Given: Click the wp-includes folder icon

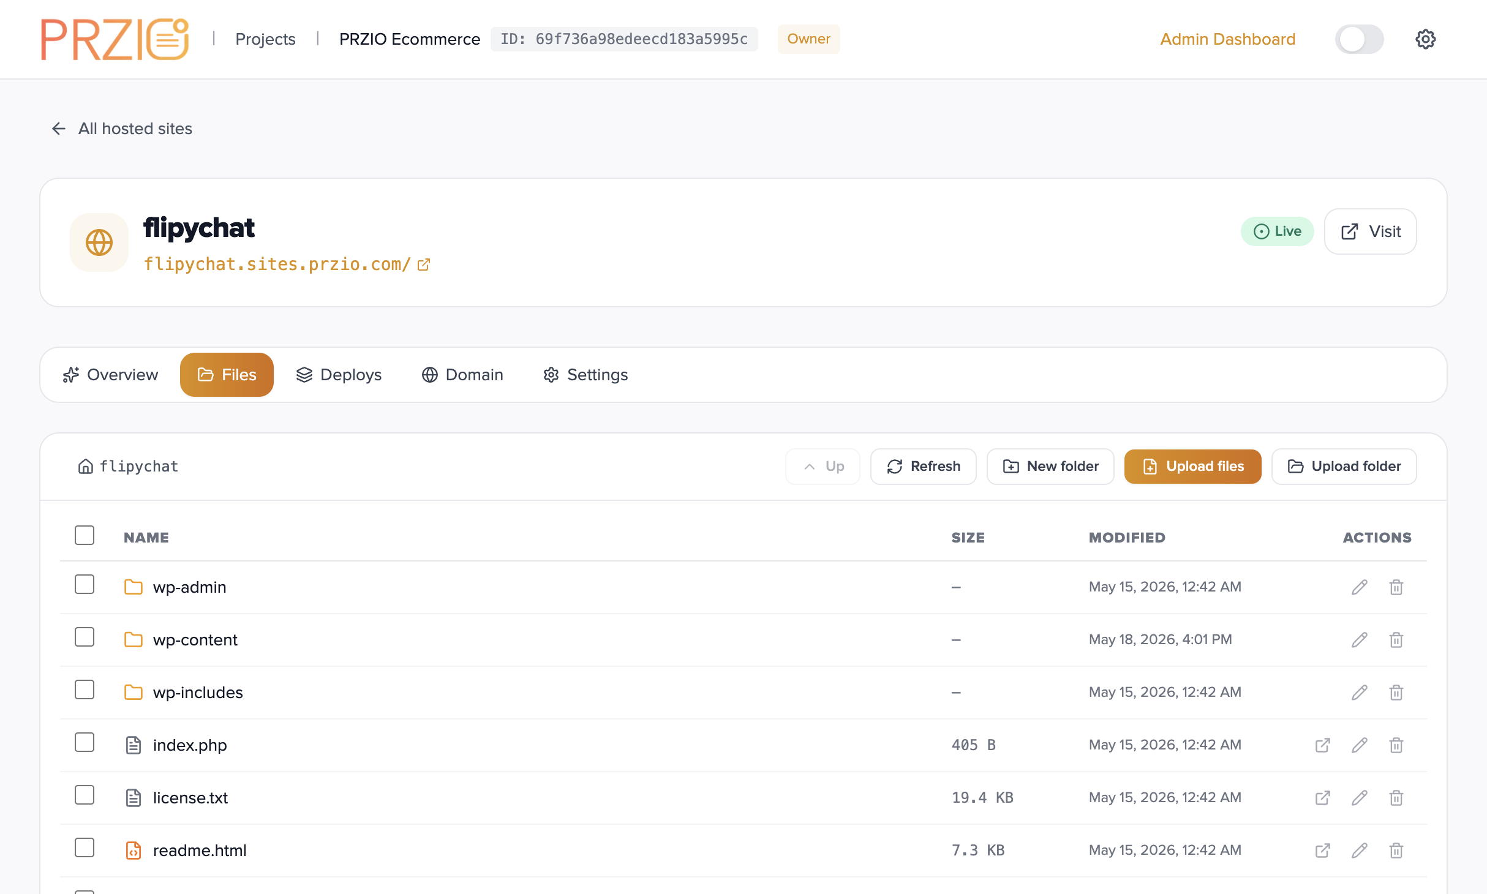Looking at the screenshot, I should point(134,693).
